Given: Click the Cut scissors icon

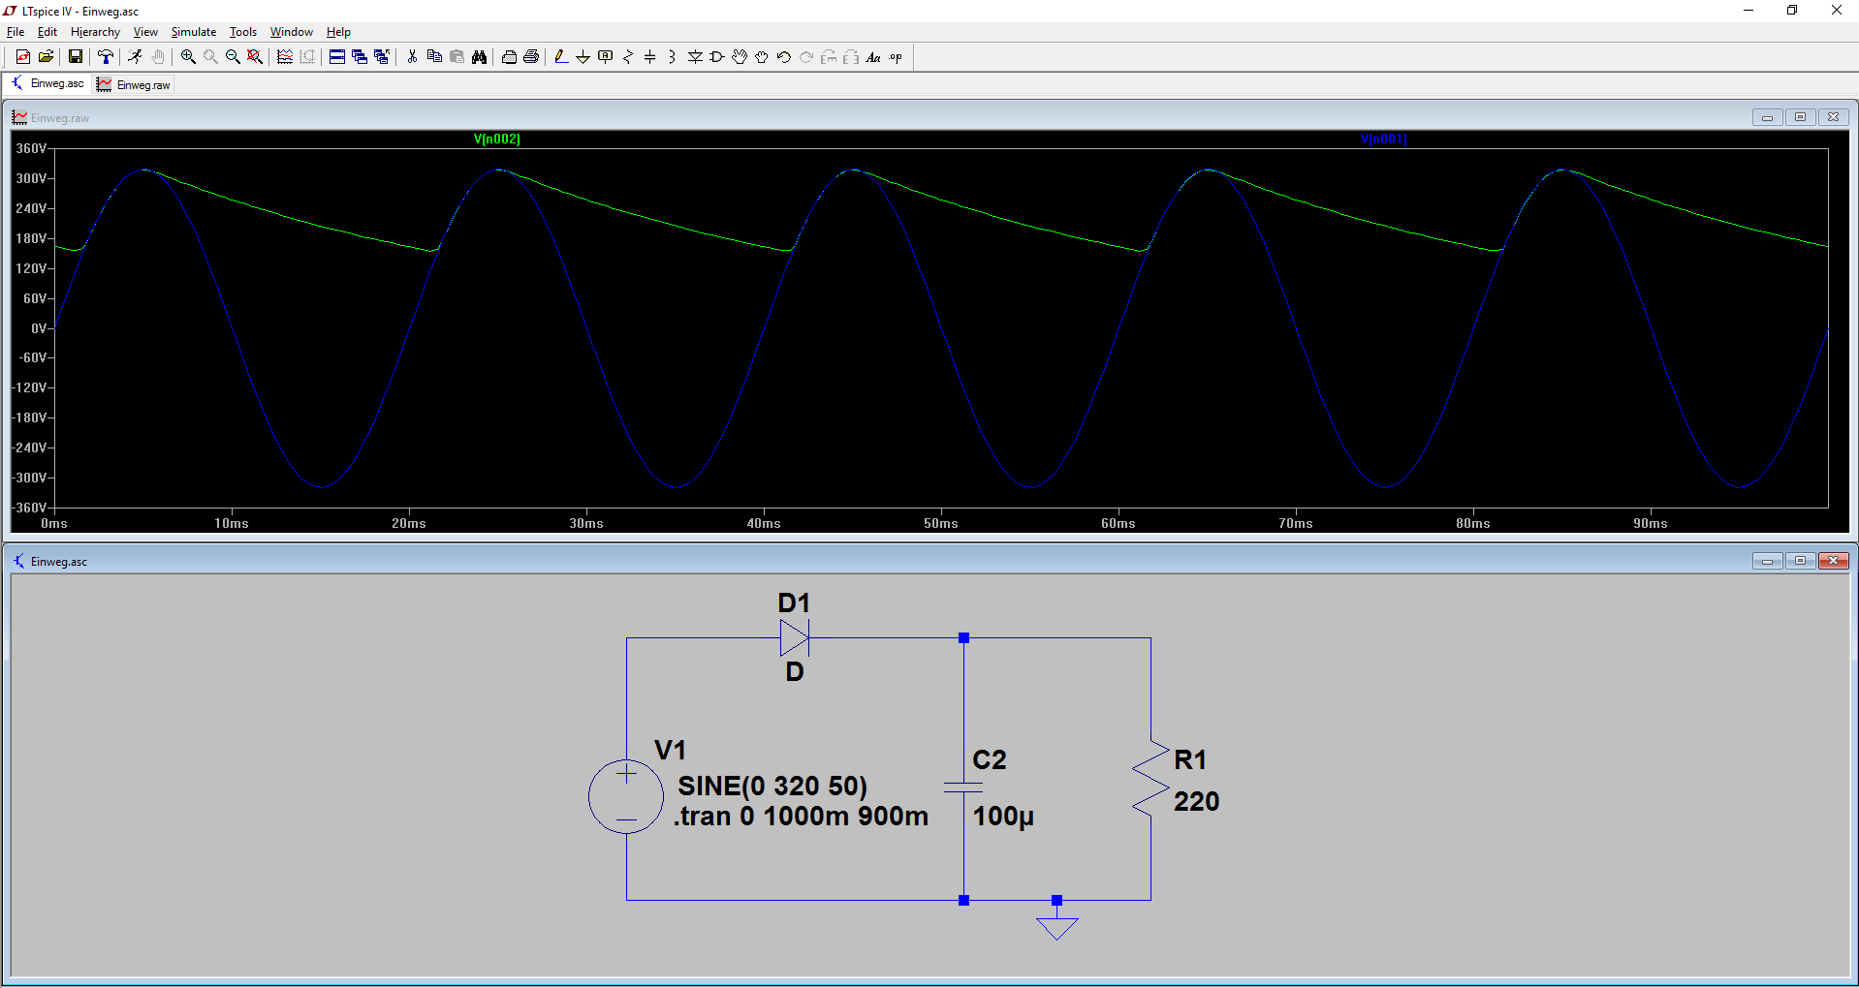Looking at the screenshot, I should pos(412,57).
